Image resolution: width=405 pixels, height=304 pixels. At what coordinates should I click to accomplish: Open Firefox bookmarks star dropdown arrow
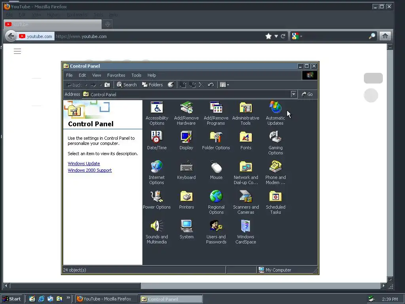click(276, 36)
